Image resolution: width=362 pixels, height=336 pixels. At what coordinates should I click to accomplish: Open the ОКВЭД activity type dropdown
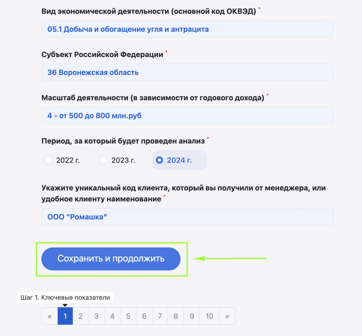(187, 29)
